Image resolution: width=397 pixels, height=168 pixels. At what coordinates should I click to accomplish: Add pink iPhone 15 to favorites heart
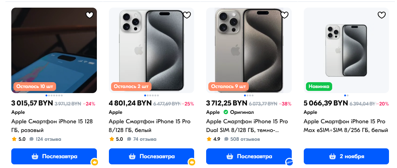click(x=90, y=15)
